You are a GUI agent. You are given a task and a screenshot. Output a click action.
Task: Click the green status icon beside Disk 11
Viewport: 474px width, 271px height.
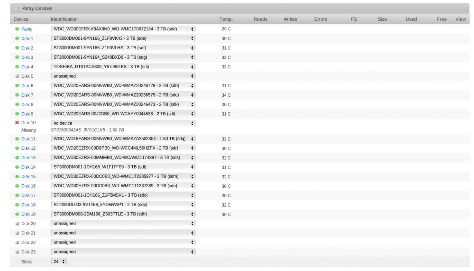pyautogui.click(x=17, y=139)
